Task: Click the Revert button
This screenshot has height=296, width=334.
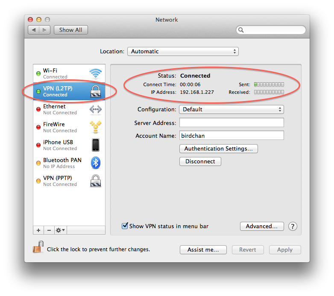Action: coord(248,250)
